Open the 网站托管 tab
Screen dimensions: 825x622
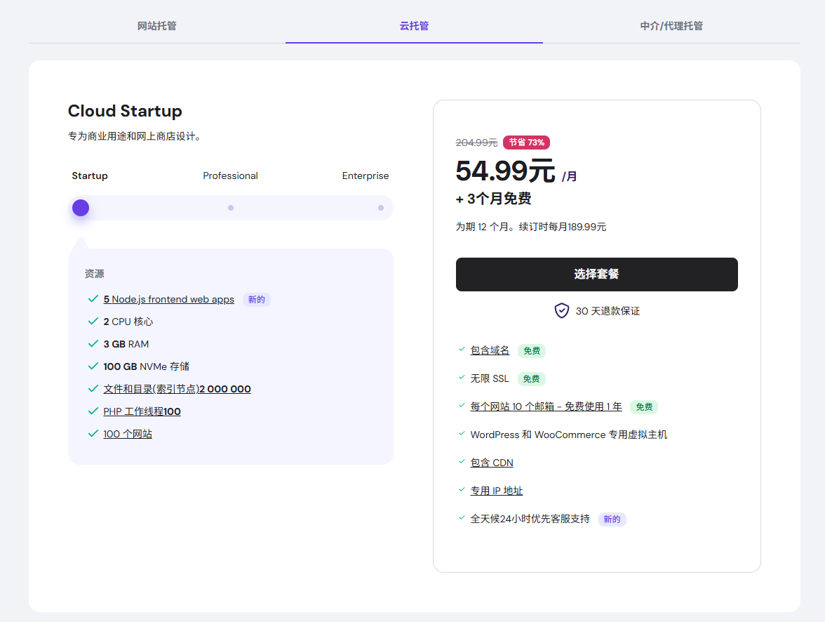pyautogui.click(x=156, y=25)
